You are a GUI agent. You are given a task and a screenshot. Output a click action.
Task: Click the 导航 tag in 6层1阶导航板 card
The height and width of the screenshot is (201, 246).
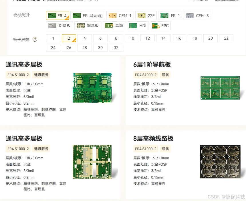(x=165, y=75)
